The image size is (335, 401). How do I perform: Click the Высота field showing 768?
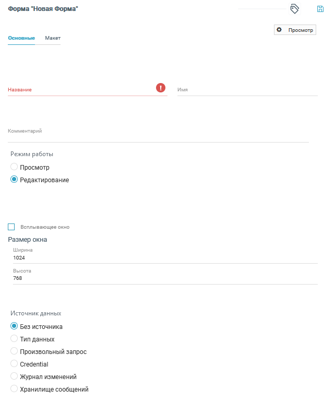pyautogui.click(x=164, y=278)
